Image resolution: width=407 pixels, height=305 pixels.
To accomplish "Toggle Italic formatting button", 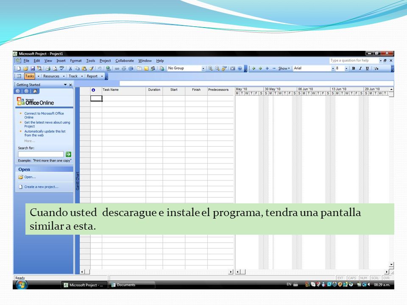I will pyautogui.click(x=360, y=69).
